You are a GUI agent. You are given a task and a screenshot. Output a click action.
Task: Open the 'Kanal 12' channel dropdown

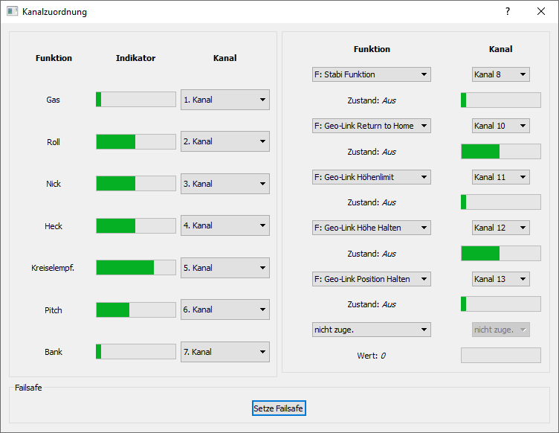[x=500, y=228]
